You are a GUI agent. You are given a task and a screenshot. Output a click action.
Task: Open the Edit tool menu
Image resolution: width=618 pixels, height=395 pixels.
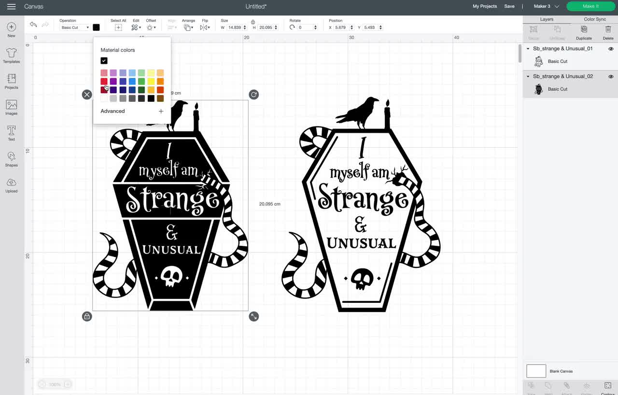(x=136, y=28)
